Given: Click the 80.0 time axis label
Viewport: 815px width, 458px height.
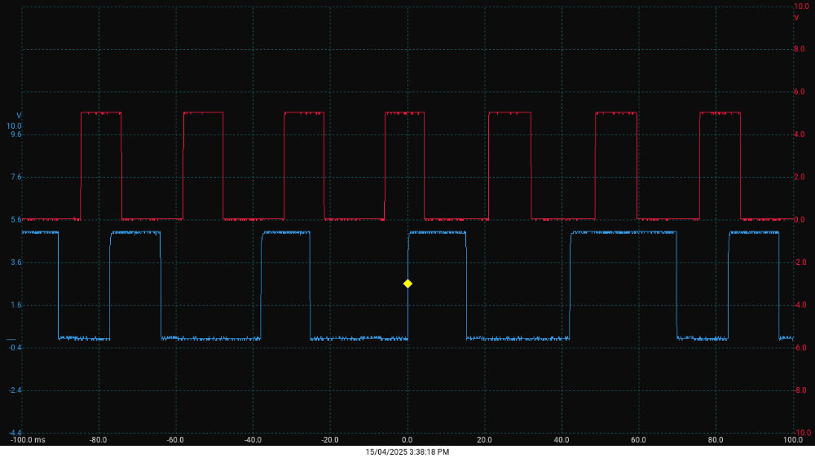Looking at the screenshot, I should (716, 440).
